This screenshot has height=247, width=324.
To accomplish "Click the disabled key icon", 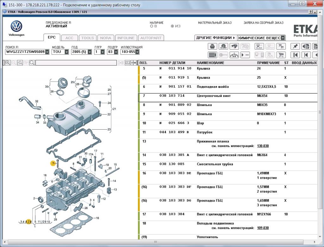I will pyautogui.click(x=223, y=55).
